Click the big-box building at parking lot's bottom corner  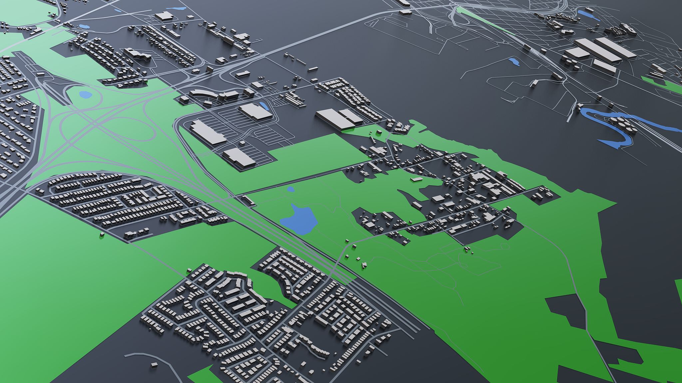(x=239, y=157)
